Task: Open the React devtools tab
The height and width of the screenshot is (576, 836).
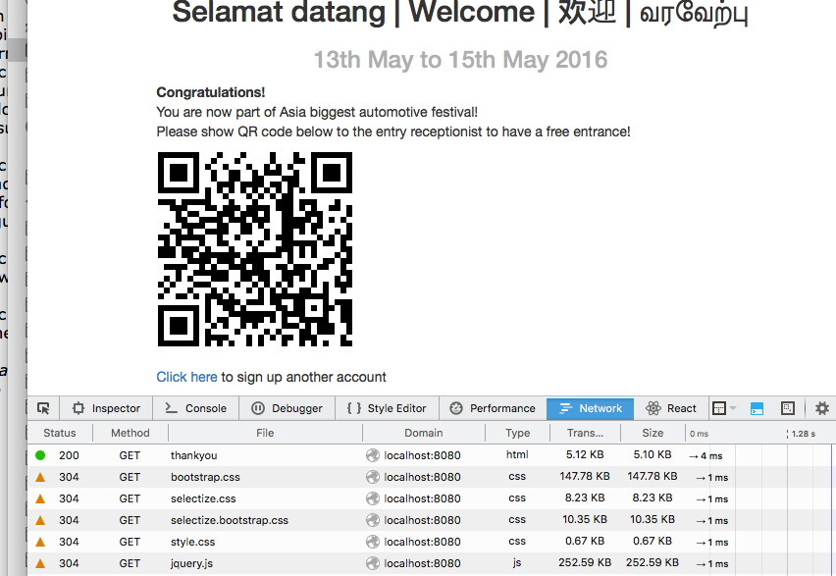Action: (672, 408)
